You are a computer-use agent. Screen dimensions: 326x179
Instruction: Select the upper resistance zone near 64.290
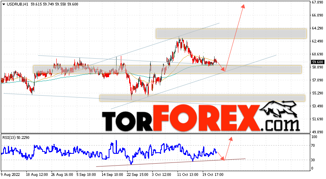point(231,34)
